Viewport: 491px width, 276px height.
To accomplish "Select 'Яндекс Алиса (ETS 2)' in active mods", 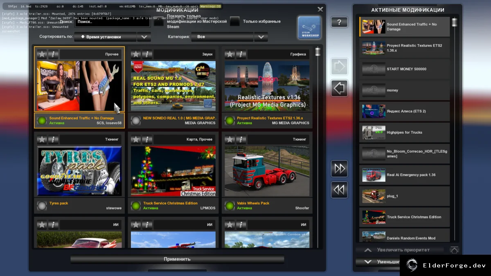I will pos(405,111).
